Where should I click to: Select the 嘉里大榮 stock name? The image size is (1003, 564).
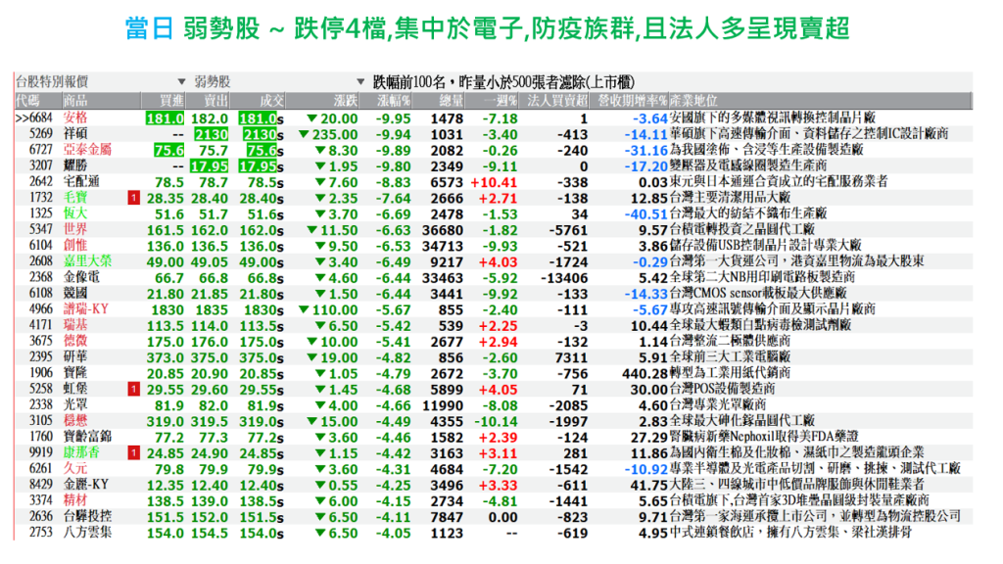pos(88,261)
